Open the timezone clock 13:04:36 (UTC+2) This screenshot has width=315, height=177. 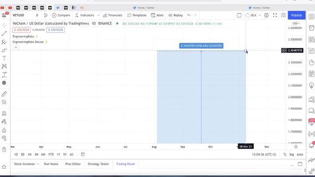point(264,154)
